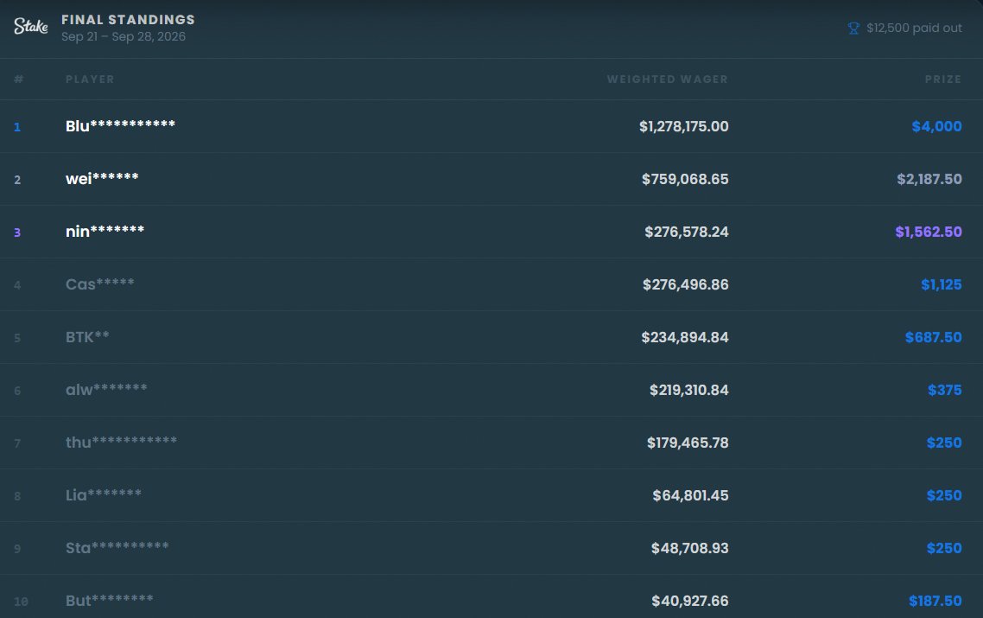The height and width of the screenshot is (618, 983).
Task: Click the PLAYER column header
Action: pyautogui.click(x=91, y=79)
